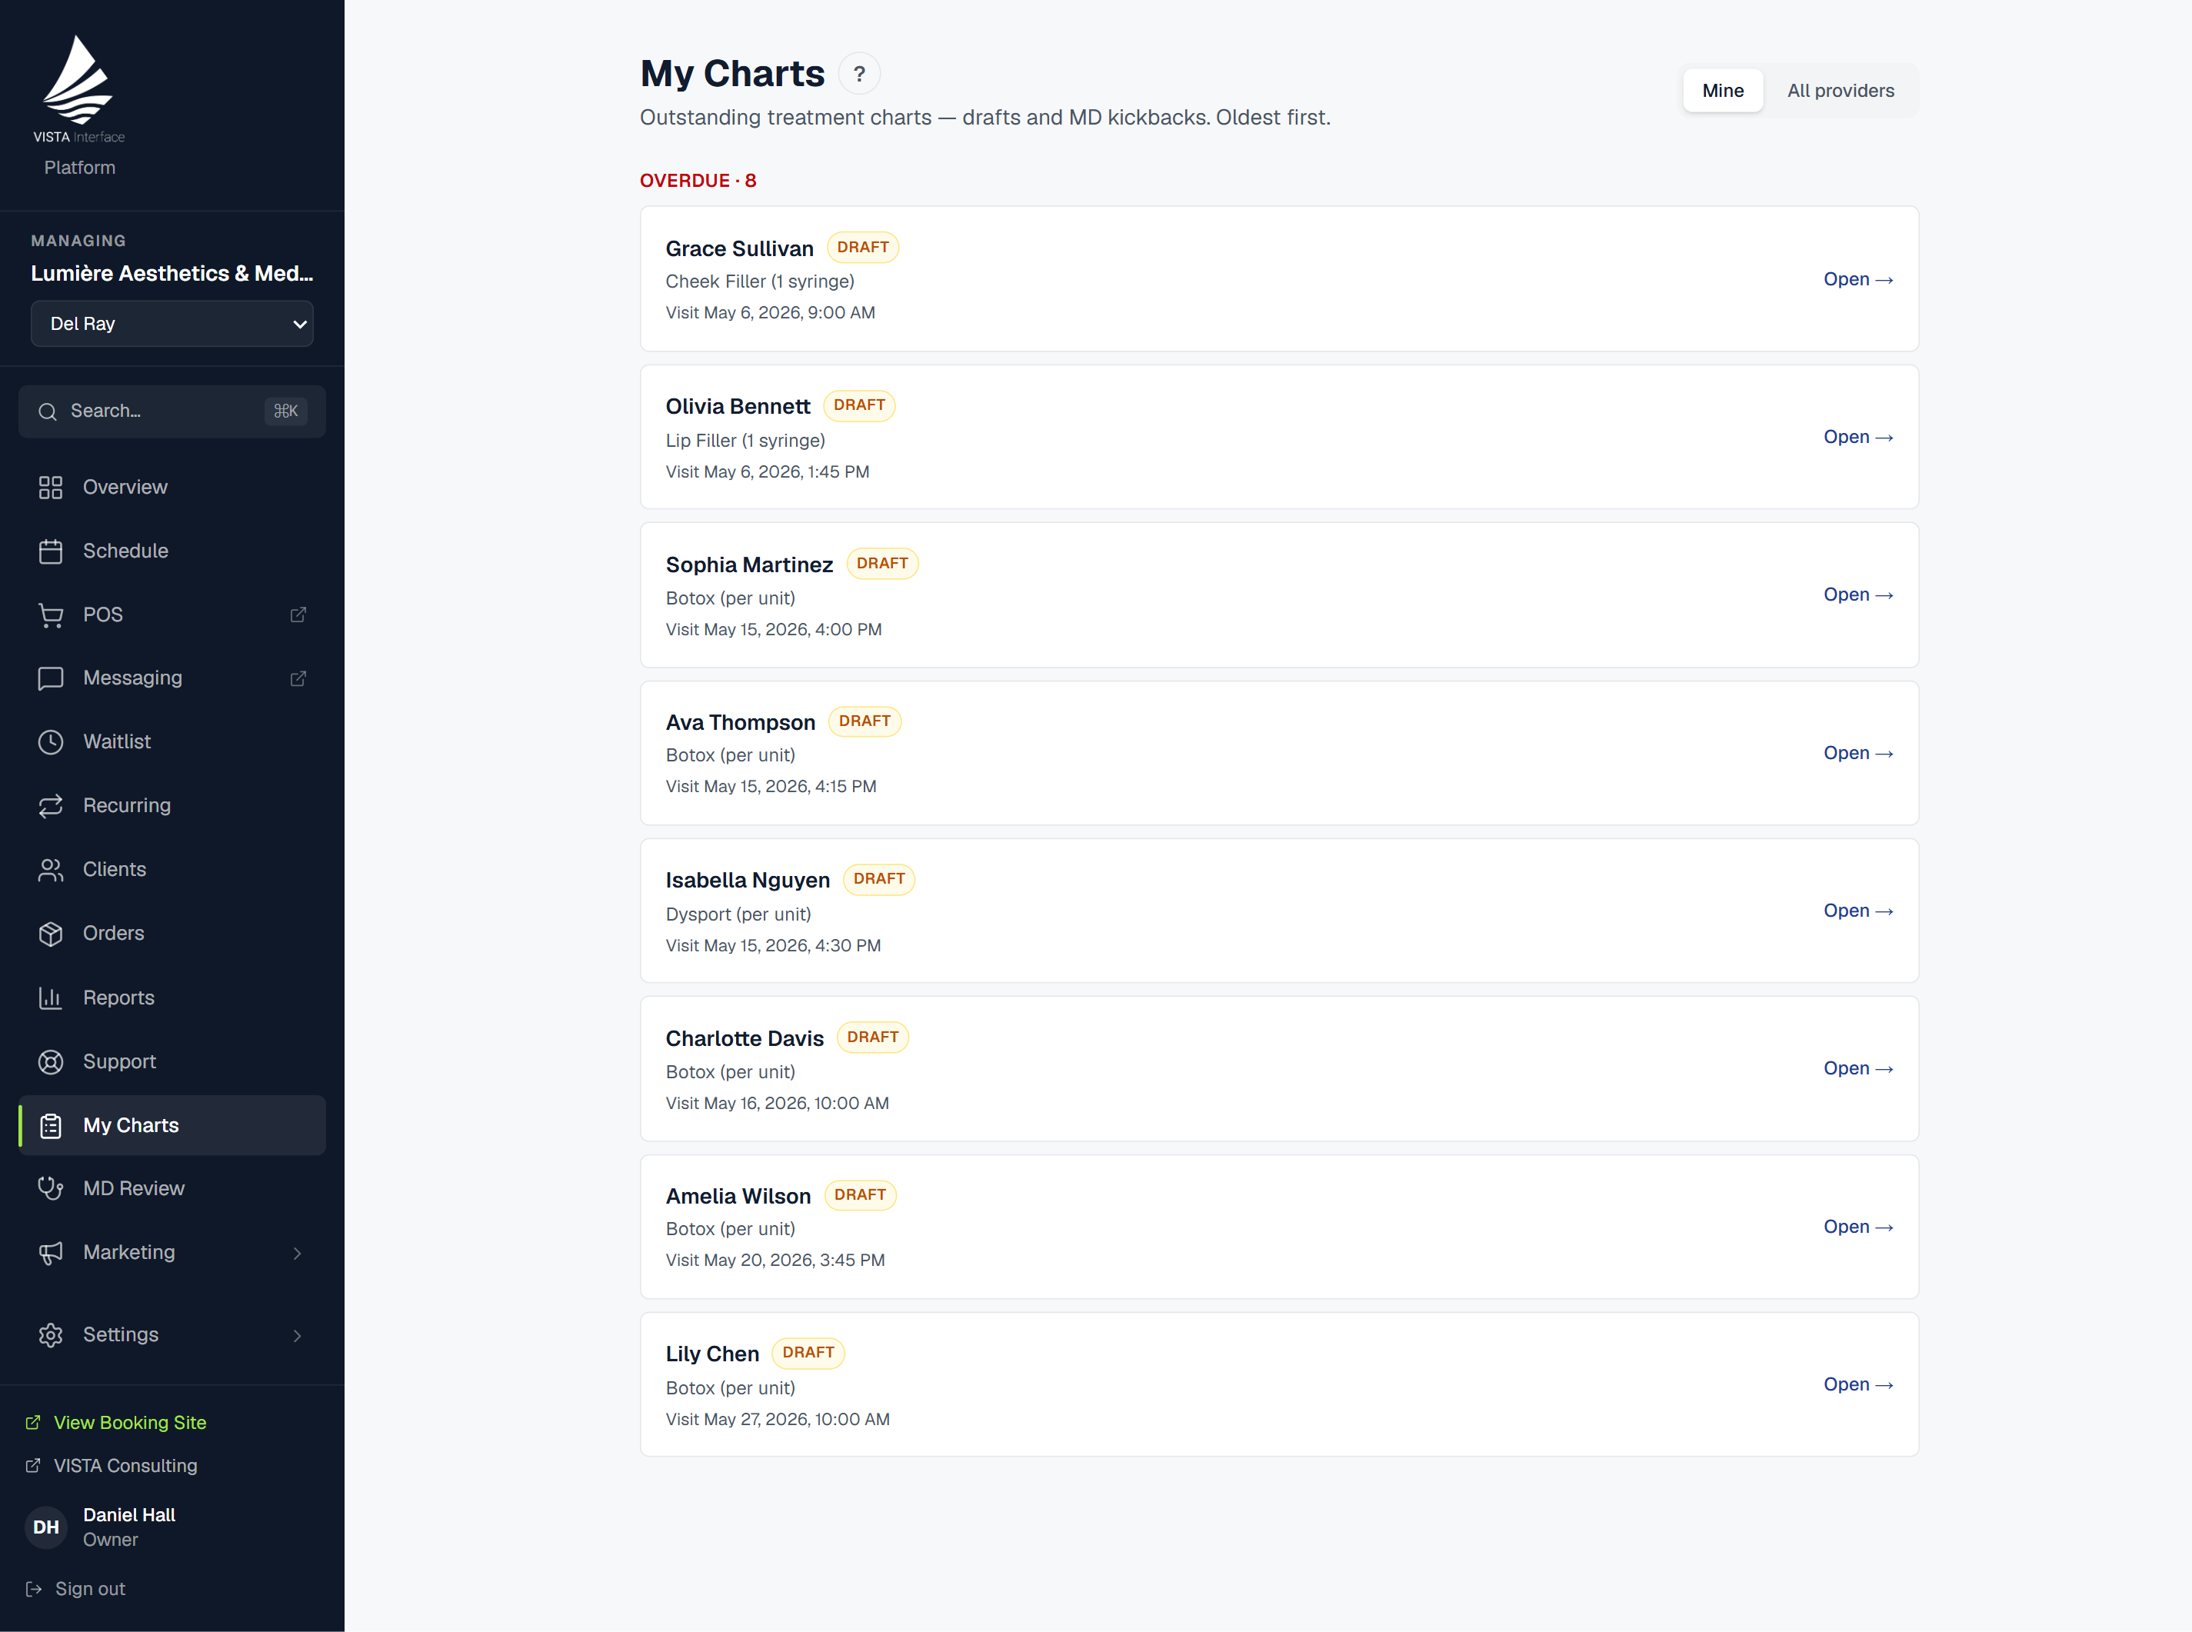2192x1632 pixels.
Task: Click the DRAFT badge on Grace Sullivan
Action: point(862,247)
